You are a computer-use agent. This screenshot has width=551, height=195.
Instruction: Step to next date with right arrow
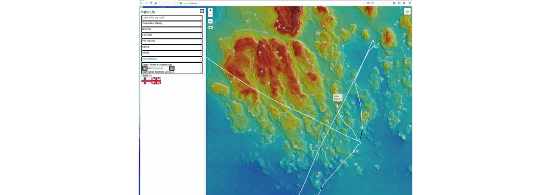pyautogui.click(x=172, y=68)
